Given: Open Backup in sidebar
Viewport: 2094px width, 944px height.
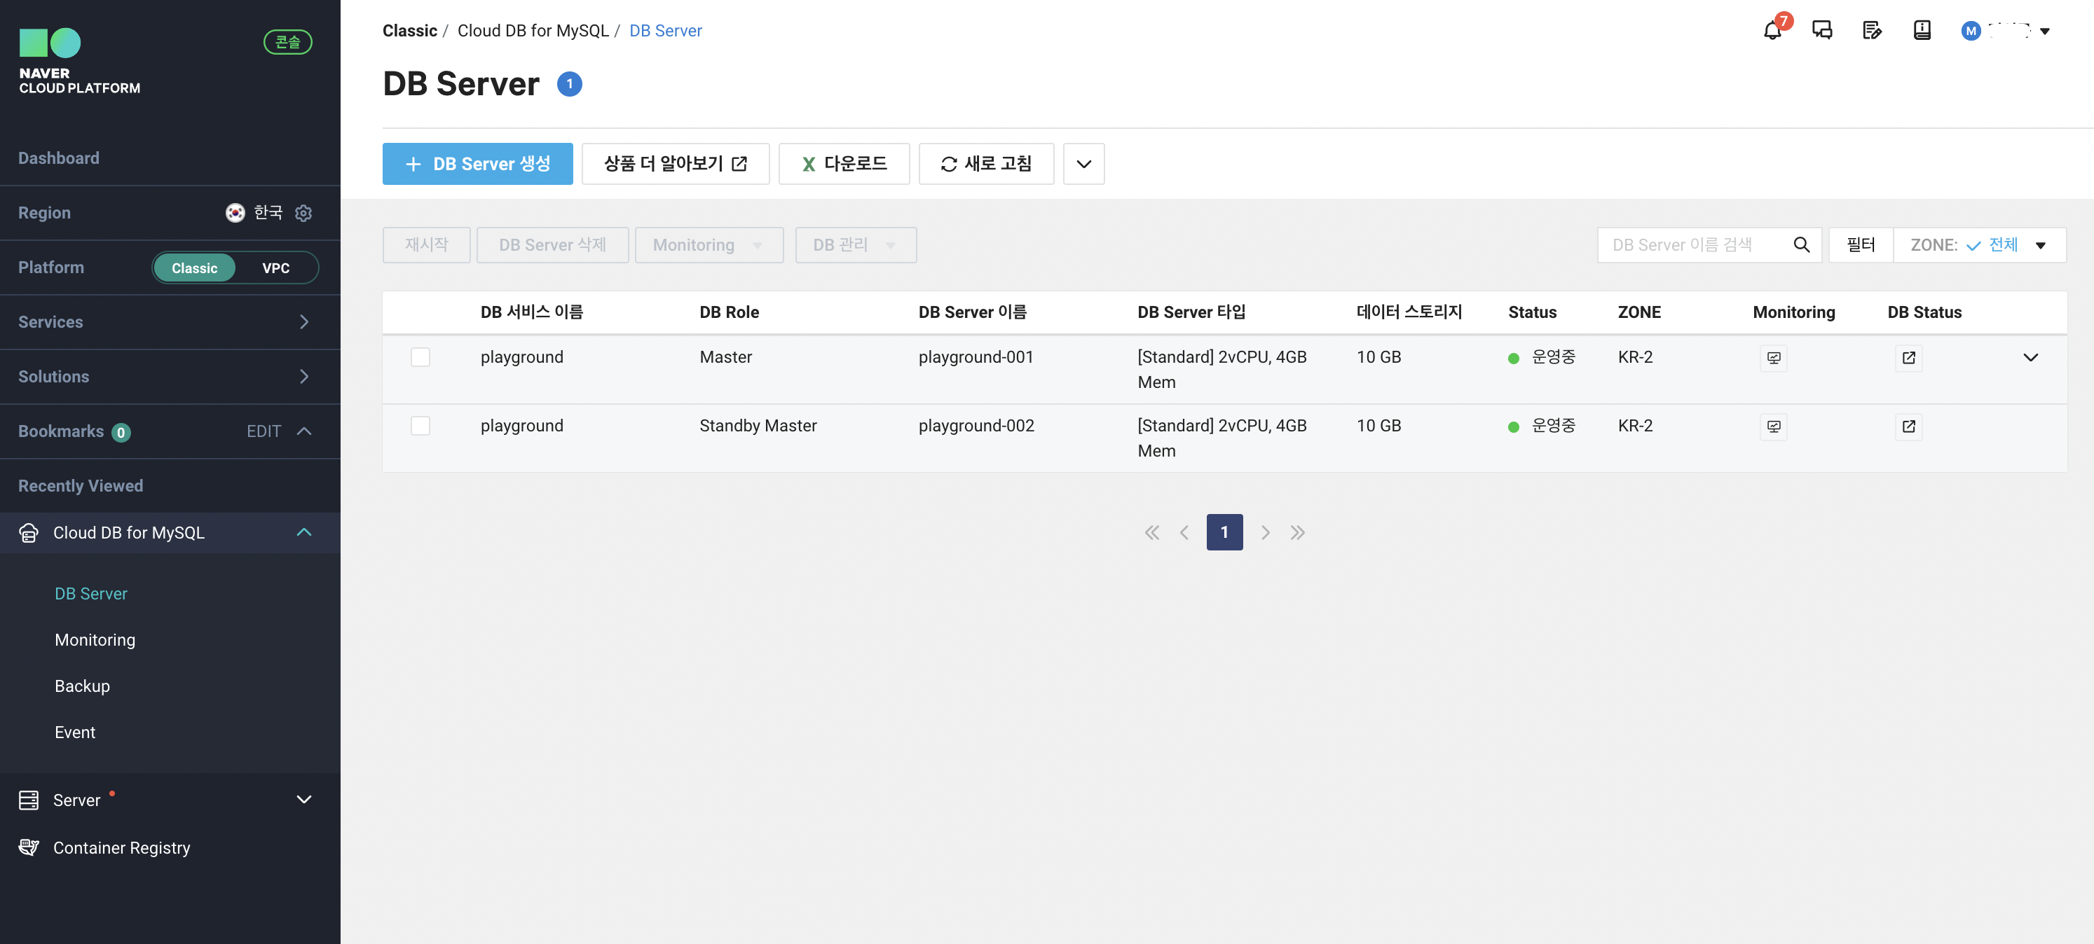Looking at the screenshot, I should tap(82, 686).
